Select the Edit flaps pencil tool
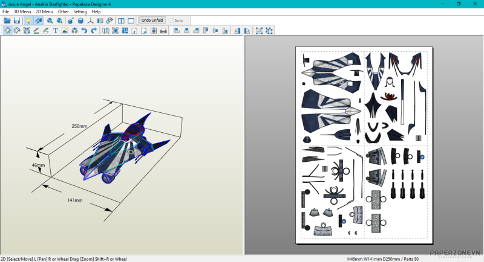This screenshot has width=484, height=262. [36, 30]
